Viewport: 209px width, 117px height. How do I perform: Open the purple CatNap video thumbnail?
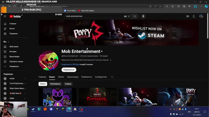tap(57, 97)
